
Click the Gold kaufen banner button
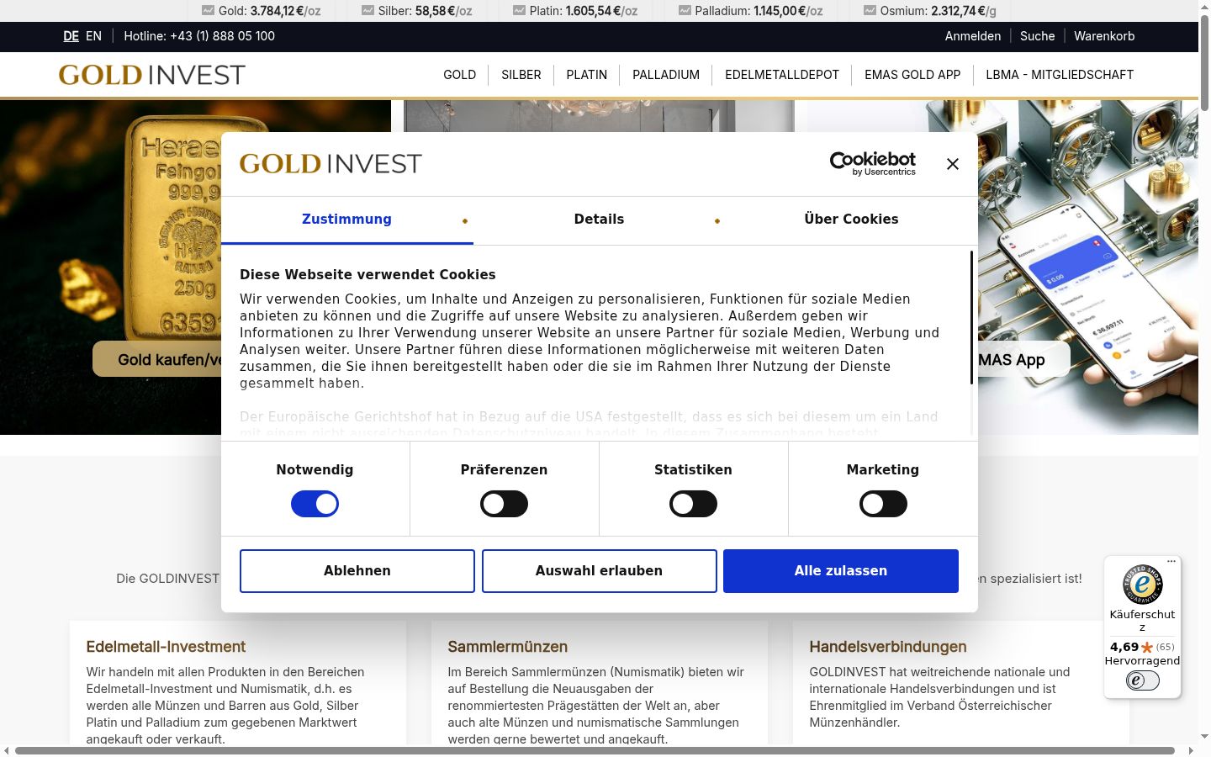click(x=157, y=359)
